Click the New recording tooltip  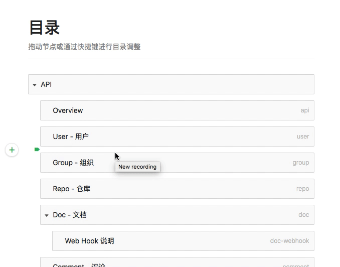[137, 167]
